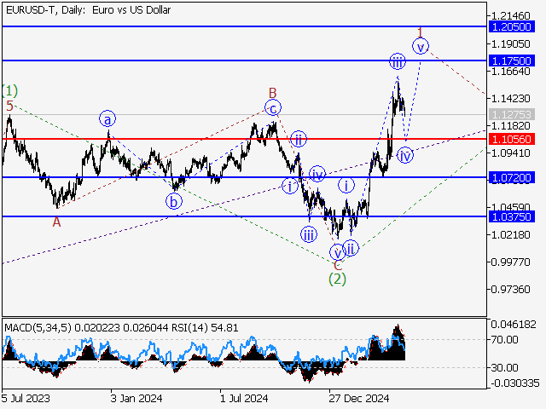Screen dimensions: 546x409
Task: Click the circled wave 'a' marker
Action: (x=107, y=118)
